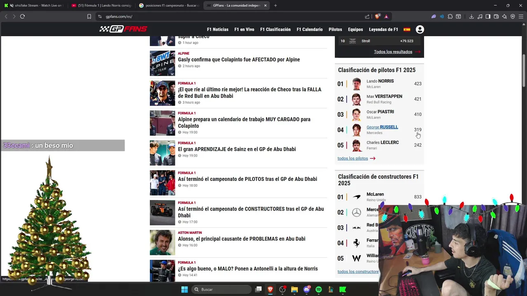527x296 pixels.
Task: Open the Brave Wallet icon
Action: 496,16
